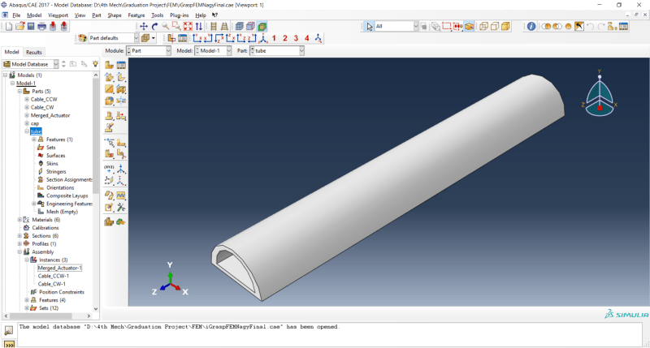
Task: Open the Viewport menu
Action: pyautogui.click(x=58, y=15)
